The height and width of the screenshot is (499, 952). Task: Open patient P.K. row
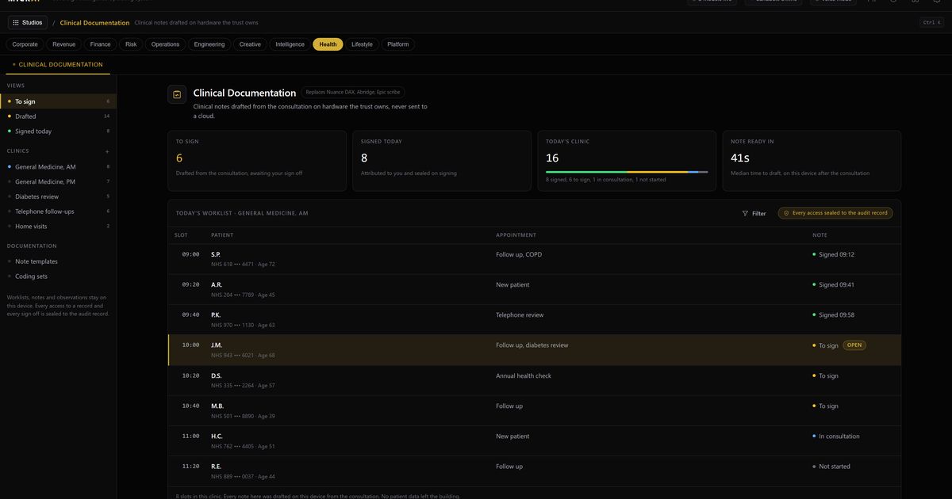coord(534,319)
